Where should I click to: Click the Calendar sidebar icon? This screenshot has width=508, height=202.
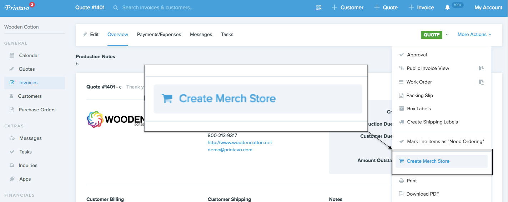(12, 55)
